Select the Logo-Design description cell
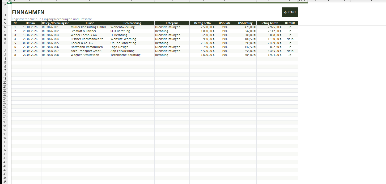This screenshot has width=386, height=184. coord(119,47)
